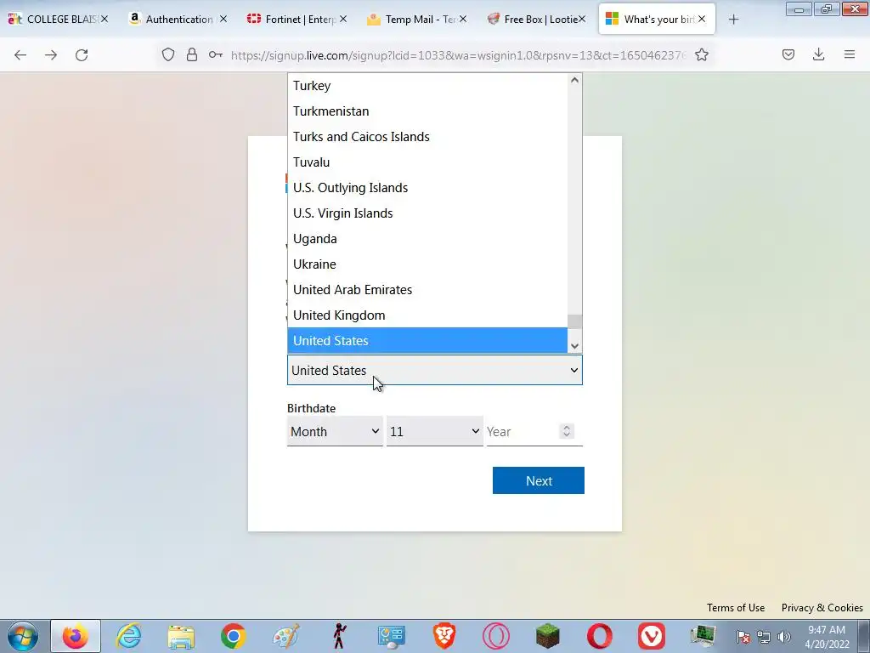Click the Year input field
Screen dimensions: 870x653
[534, 431]
